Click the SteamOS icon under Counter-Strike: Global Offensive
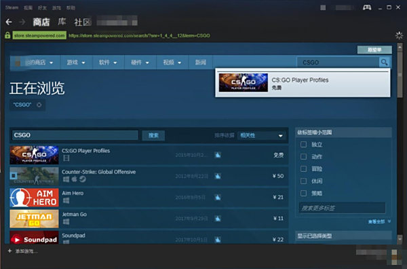This screenshot has width=407, height=269. (83, 179)
